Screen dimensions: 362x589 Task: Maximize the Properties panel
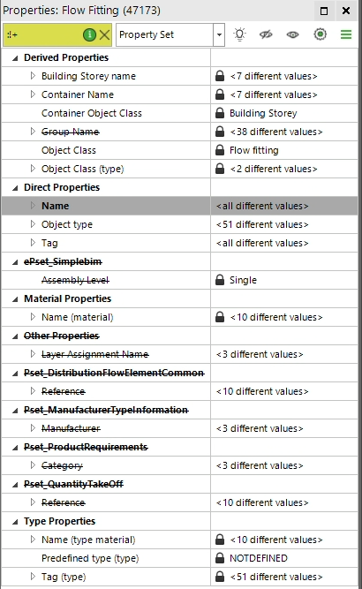point(324,11)
